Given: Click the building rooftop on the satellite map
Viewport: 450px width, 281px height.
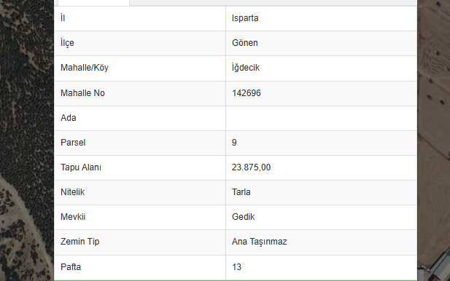Looking at the screenshot, I should coord(439,265).
